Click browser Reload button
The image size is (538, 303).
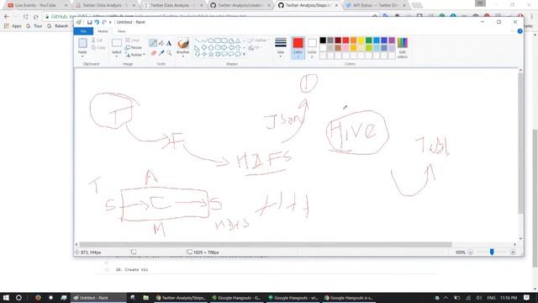click(x=26, y=17)
